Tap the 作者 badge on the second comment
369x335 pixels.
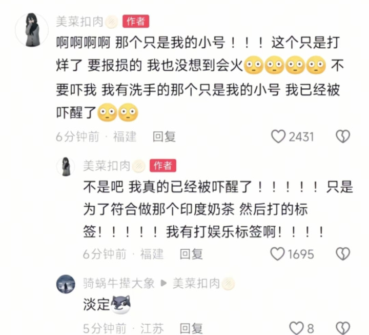(163, 166)
